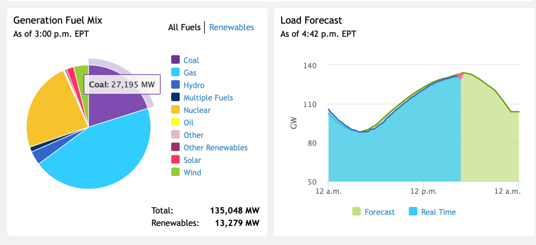Toggle the Nuclear legend entry
The image size is (536, 245).
click(x=197, y=110)
